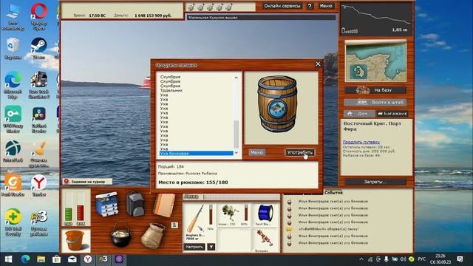Select the fishing reel slot
473x266 pixels.
coord(234,215)
